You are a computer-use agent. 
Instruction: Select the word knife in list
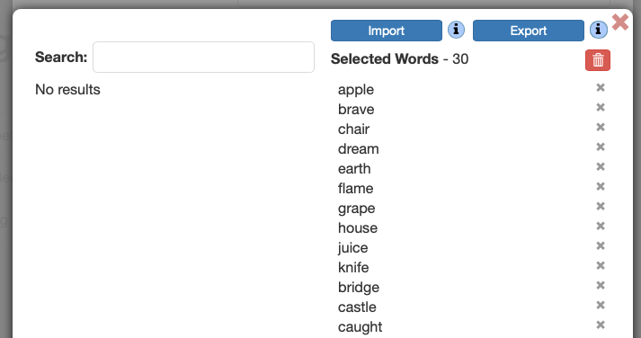[353, 268]
